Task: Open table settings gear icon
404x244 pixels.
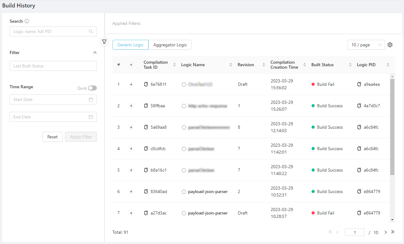Action: (x=390, y=45)
